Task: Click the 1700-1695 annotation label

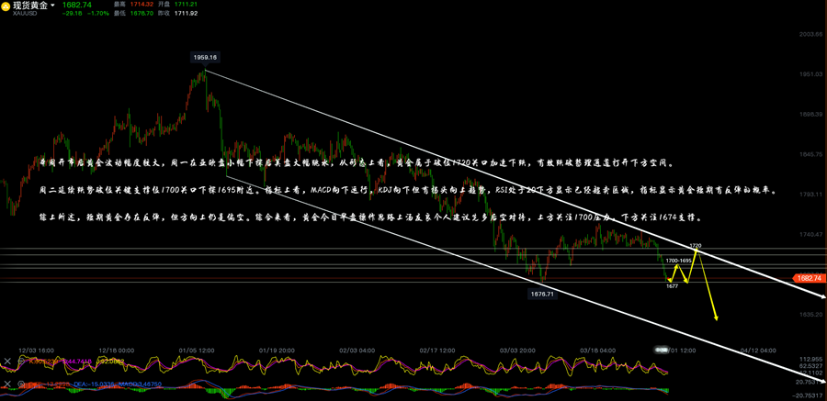Action: point(678,262)
